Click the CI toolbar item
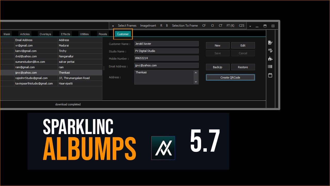Viewport: 330px width, 186px height. click(212, 26)
